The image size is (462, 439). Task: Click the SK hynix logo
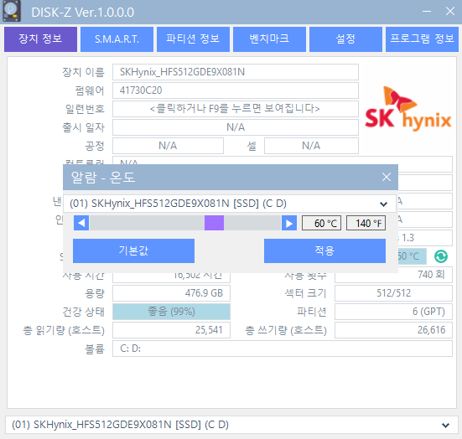(408, 108)
